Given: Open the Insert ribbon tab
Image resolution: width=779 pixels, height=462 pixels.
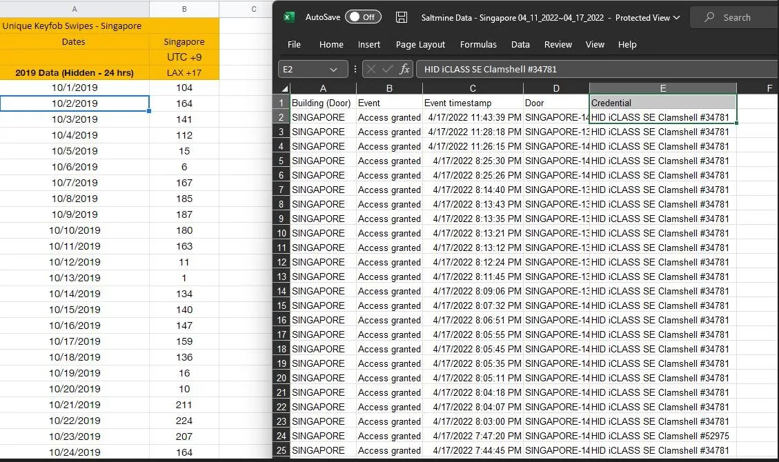Looking at the screenshot, I should (x=369, y=44).
